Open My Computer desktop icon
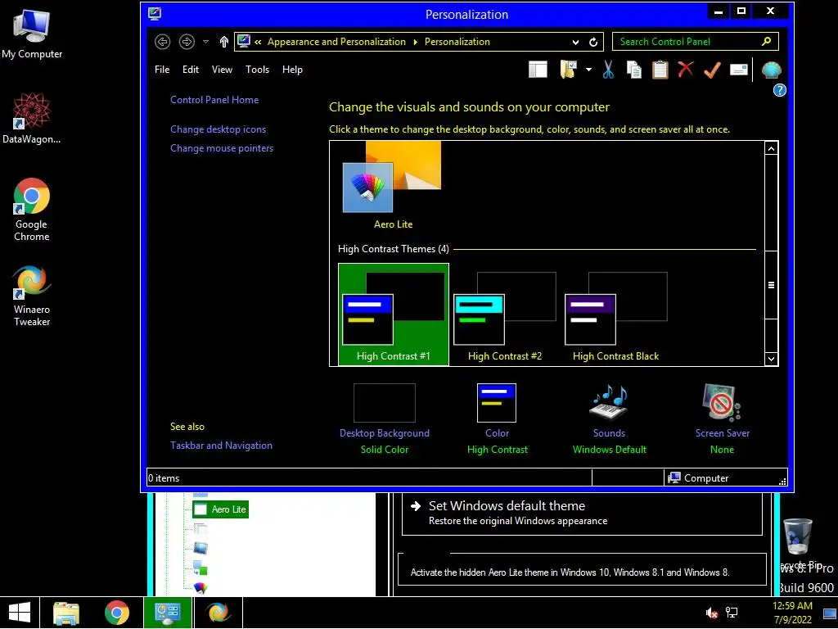This screenshot has height=629, width=838. pos(32,34)
